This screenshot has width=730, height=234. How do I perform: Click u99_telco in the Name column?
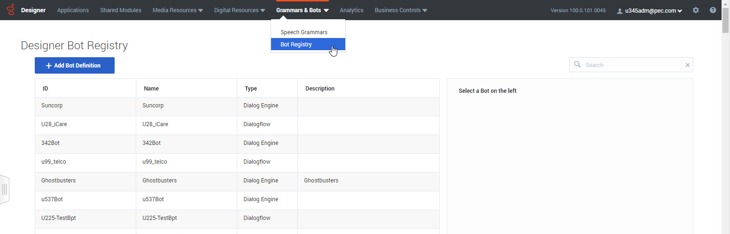pos(155,162)
